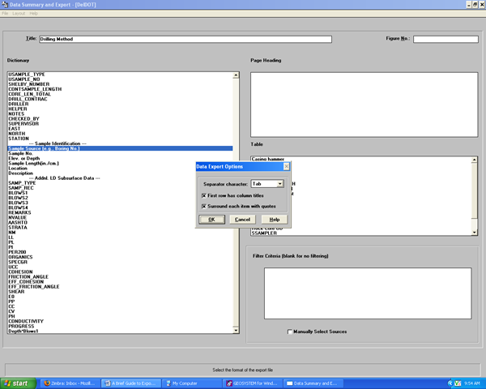Image resolution: width=486 pixels, height=389 pixels.
Task: Click Dictionary list scroll up arrow
Action: click(236, 75)
